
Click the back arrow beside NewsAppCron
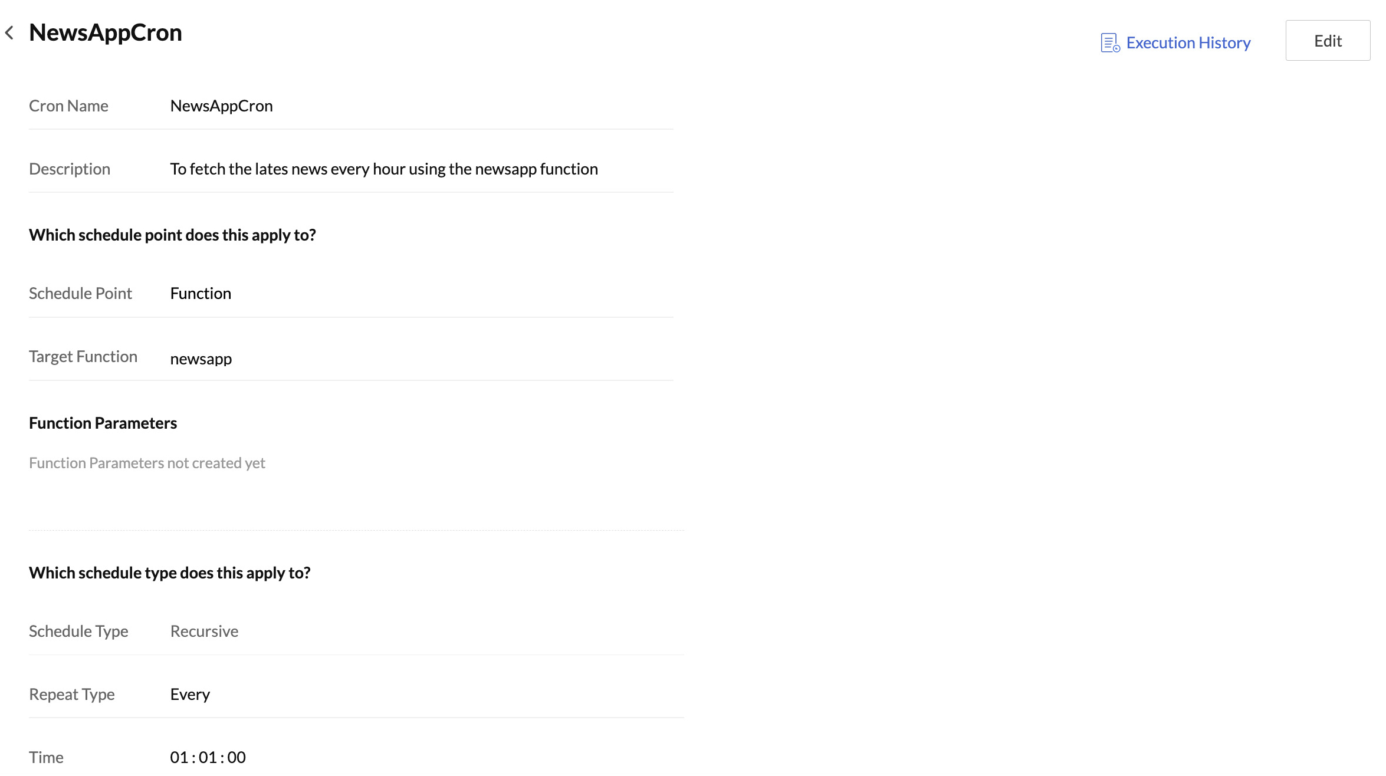pos(9,33)
